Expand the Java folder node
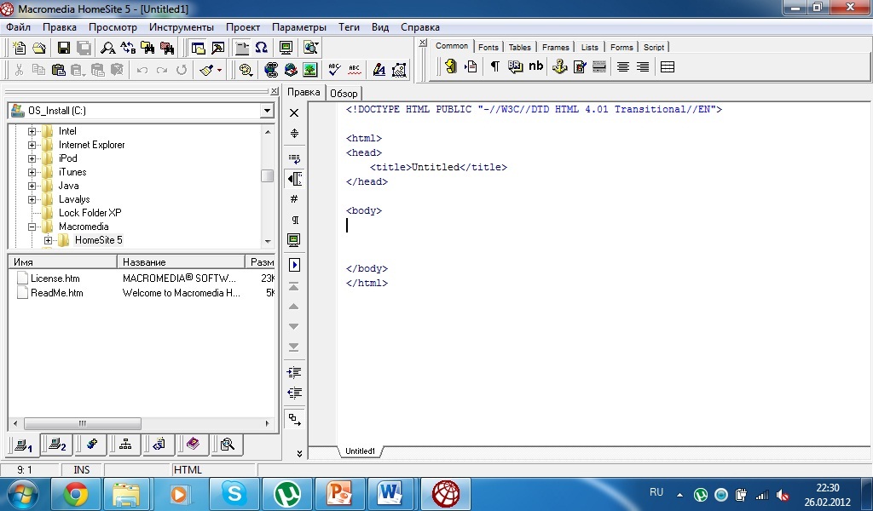Image resolution: width=873 pixels, height=511 pixels. tap(32, 186)
